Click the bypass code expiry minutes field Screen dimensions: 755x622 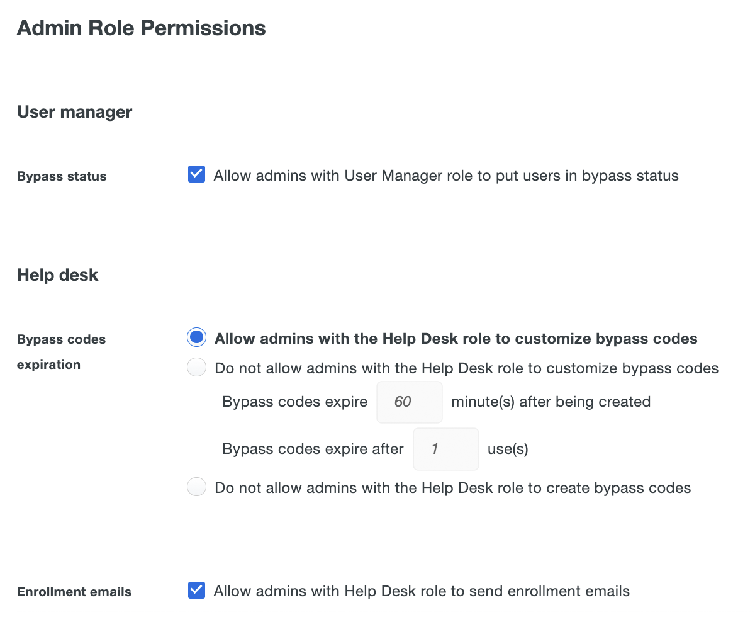pyautogui.click(x=409, y=402)
